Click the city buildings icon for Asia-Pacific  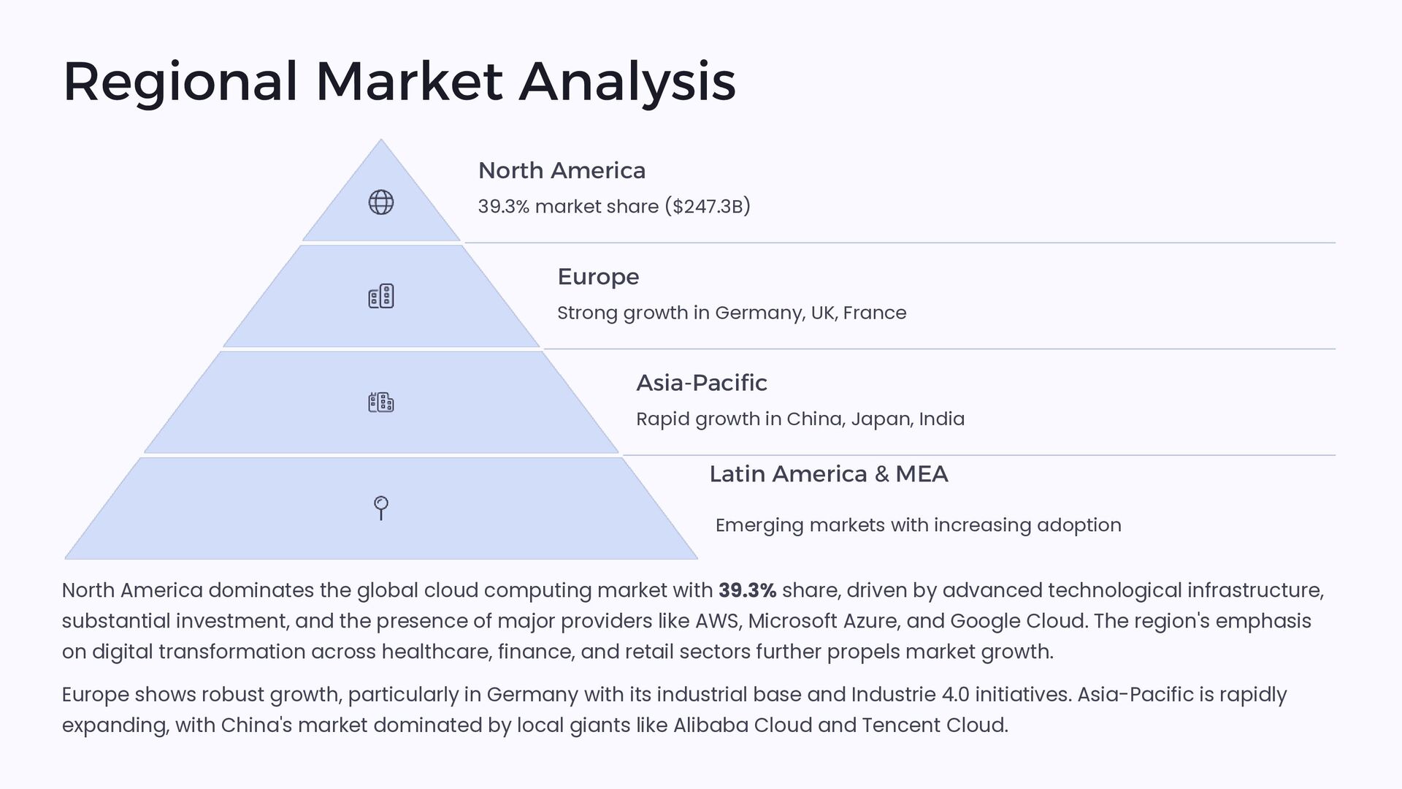coord(380,403)
